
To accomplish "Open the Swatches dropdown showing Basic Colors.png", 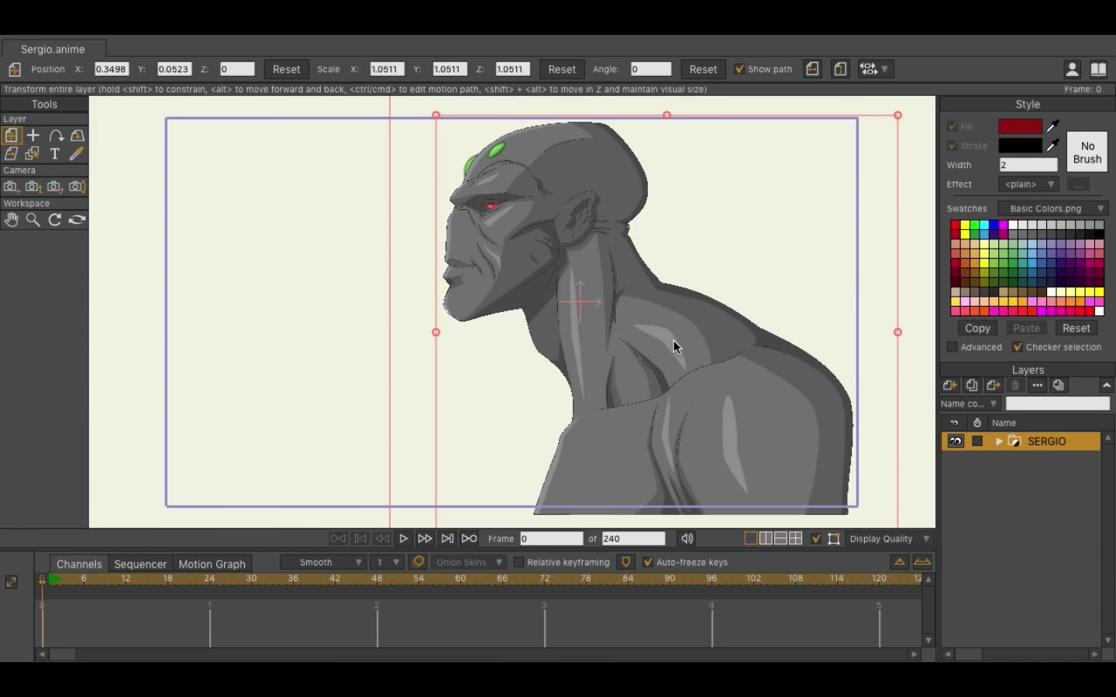I will point(1052,208).
